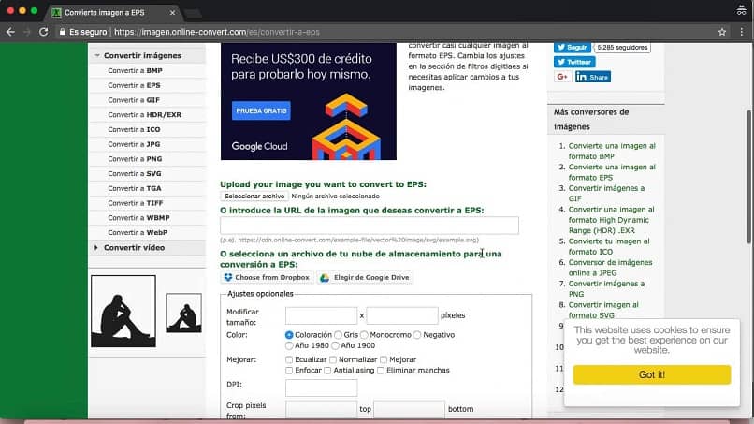Click the image URL input field

pos(369,225)
